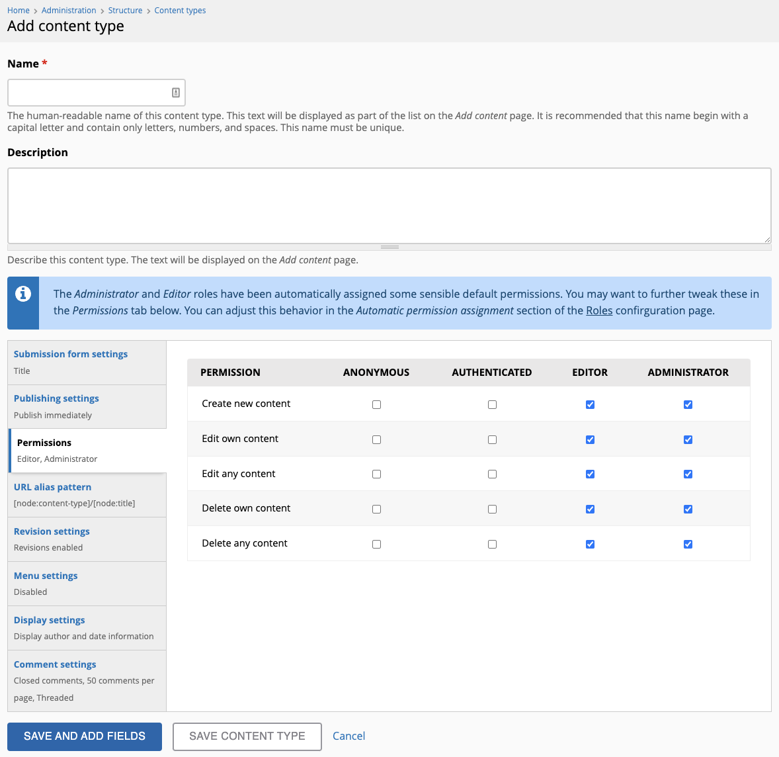Enable Edit own content for Authenticated users
779x757 pixels.
click(492, 439)
